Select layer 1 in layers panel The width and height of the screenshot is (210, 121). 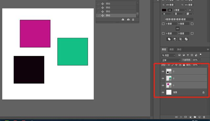point(186,85)
